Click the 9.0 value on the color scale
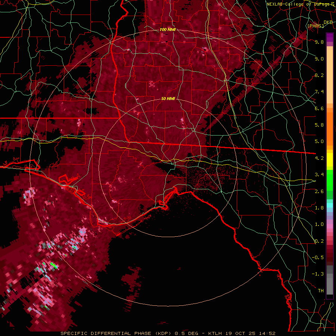The height and width of the screenshot is (336, 336). coord(319,59)
